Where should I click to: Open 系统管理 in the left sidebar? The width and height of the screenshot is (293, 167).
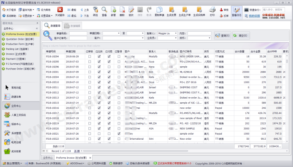pos(16,133)
